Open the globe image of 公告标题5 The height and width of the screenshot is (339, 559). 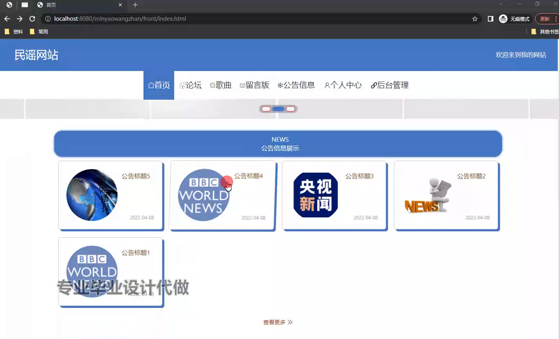click(92, 195)
